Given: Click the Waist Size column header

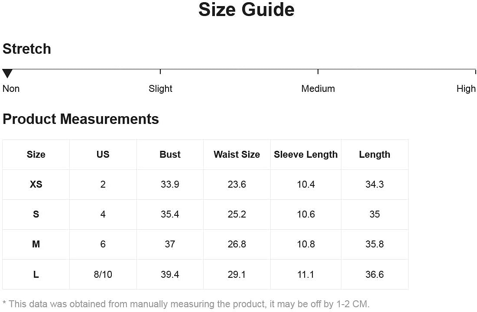Looking at the screenshot, I should pos(237,155).
